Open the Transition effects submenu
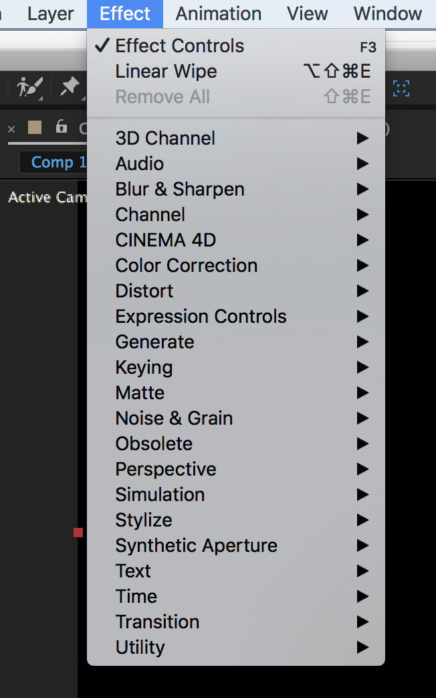The image size is (436, 698). [157, 622]
